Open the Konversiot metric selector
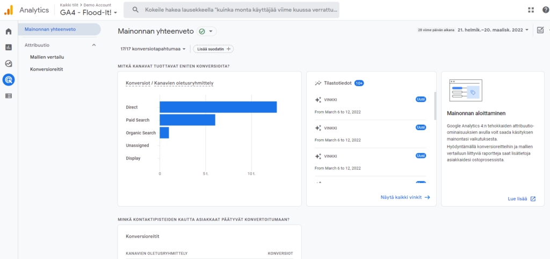Viewport: 550px width, 259px height. [138, 83]
